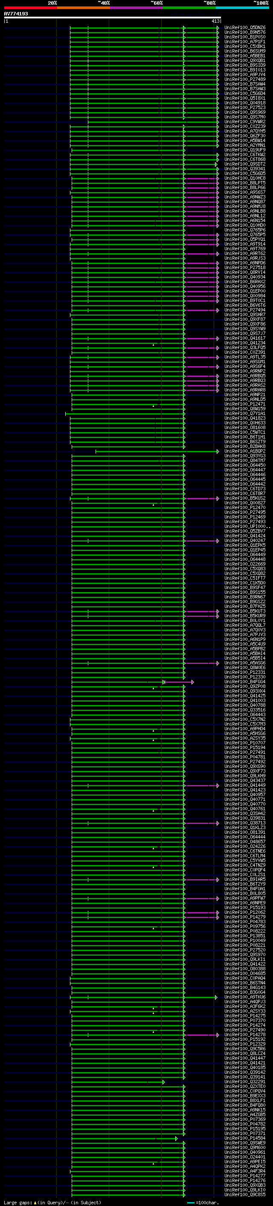This screenshot has width=273, height=1206.
Task: Open hit UniRef100_P27495
Action: point(244,512)
